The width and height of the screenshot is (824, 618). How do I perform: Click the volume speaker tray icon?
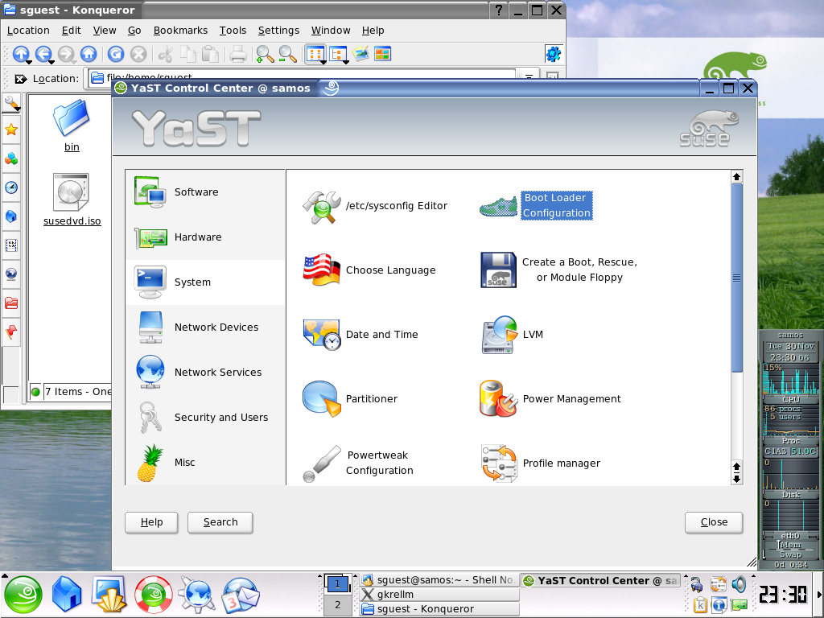(x=739, y=584)
